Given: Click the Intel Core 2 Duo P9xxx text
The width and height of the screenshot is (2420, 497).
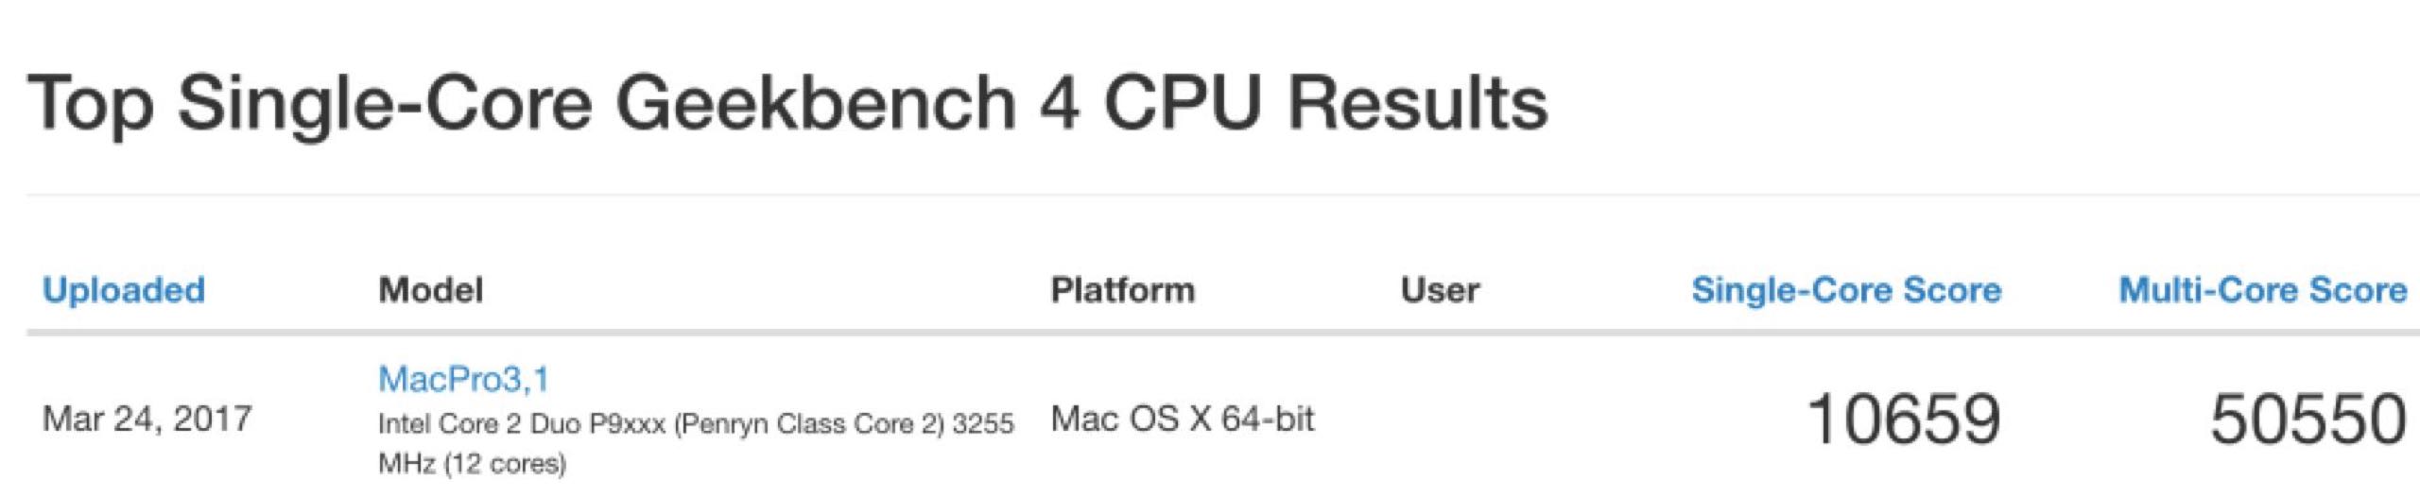Looking at the screenshot, I should point(522,423).
